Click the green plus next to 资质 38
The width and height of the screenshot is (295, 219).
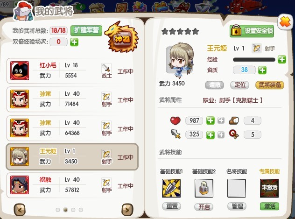(x=262, y=70)
